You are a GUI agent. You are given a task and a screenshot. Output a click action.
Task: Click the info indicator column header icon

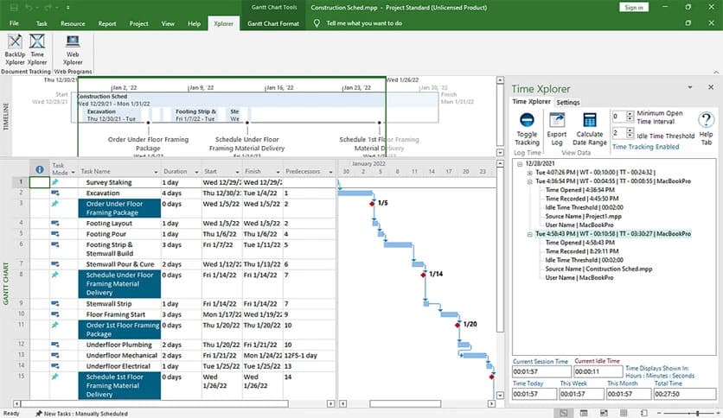tap(39, 170)
